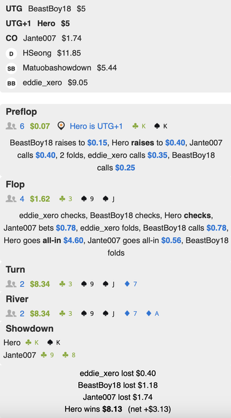Click the players icon in the Turn row
Screen dimensions: 231x418
click(11, 284)
